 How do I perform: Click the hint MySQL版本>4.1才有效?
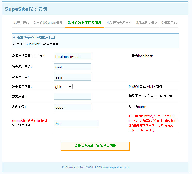(146, 87)
